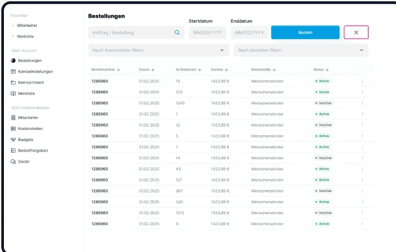Viewport: 396px width, 252px height.
Task: Open Mitarbeiter under B2B Funktionalitäten
Action: (x=28, y=118)
